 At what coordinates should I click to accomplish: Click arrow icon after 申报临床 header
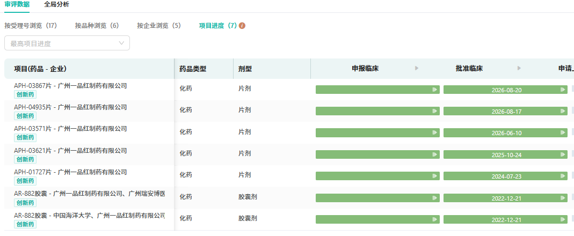click(x=417, y=68)
